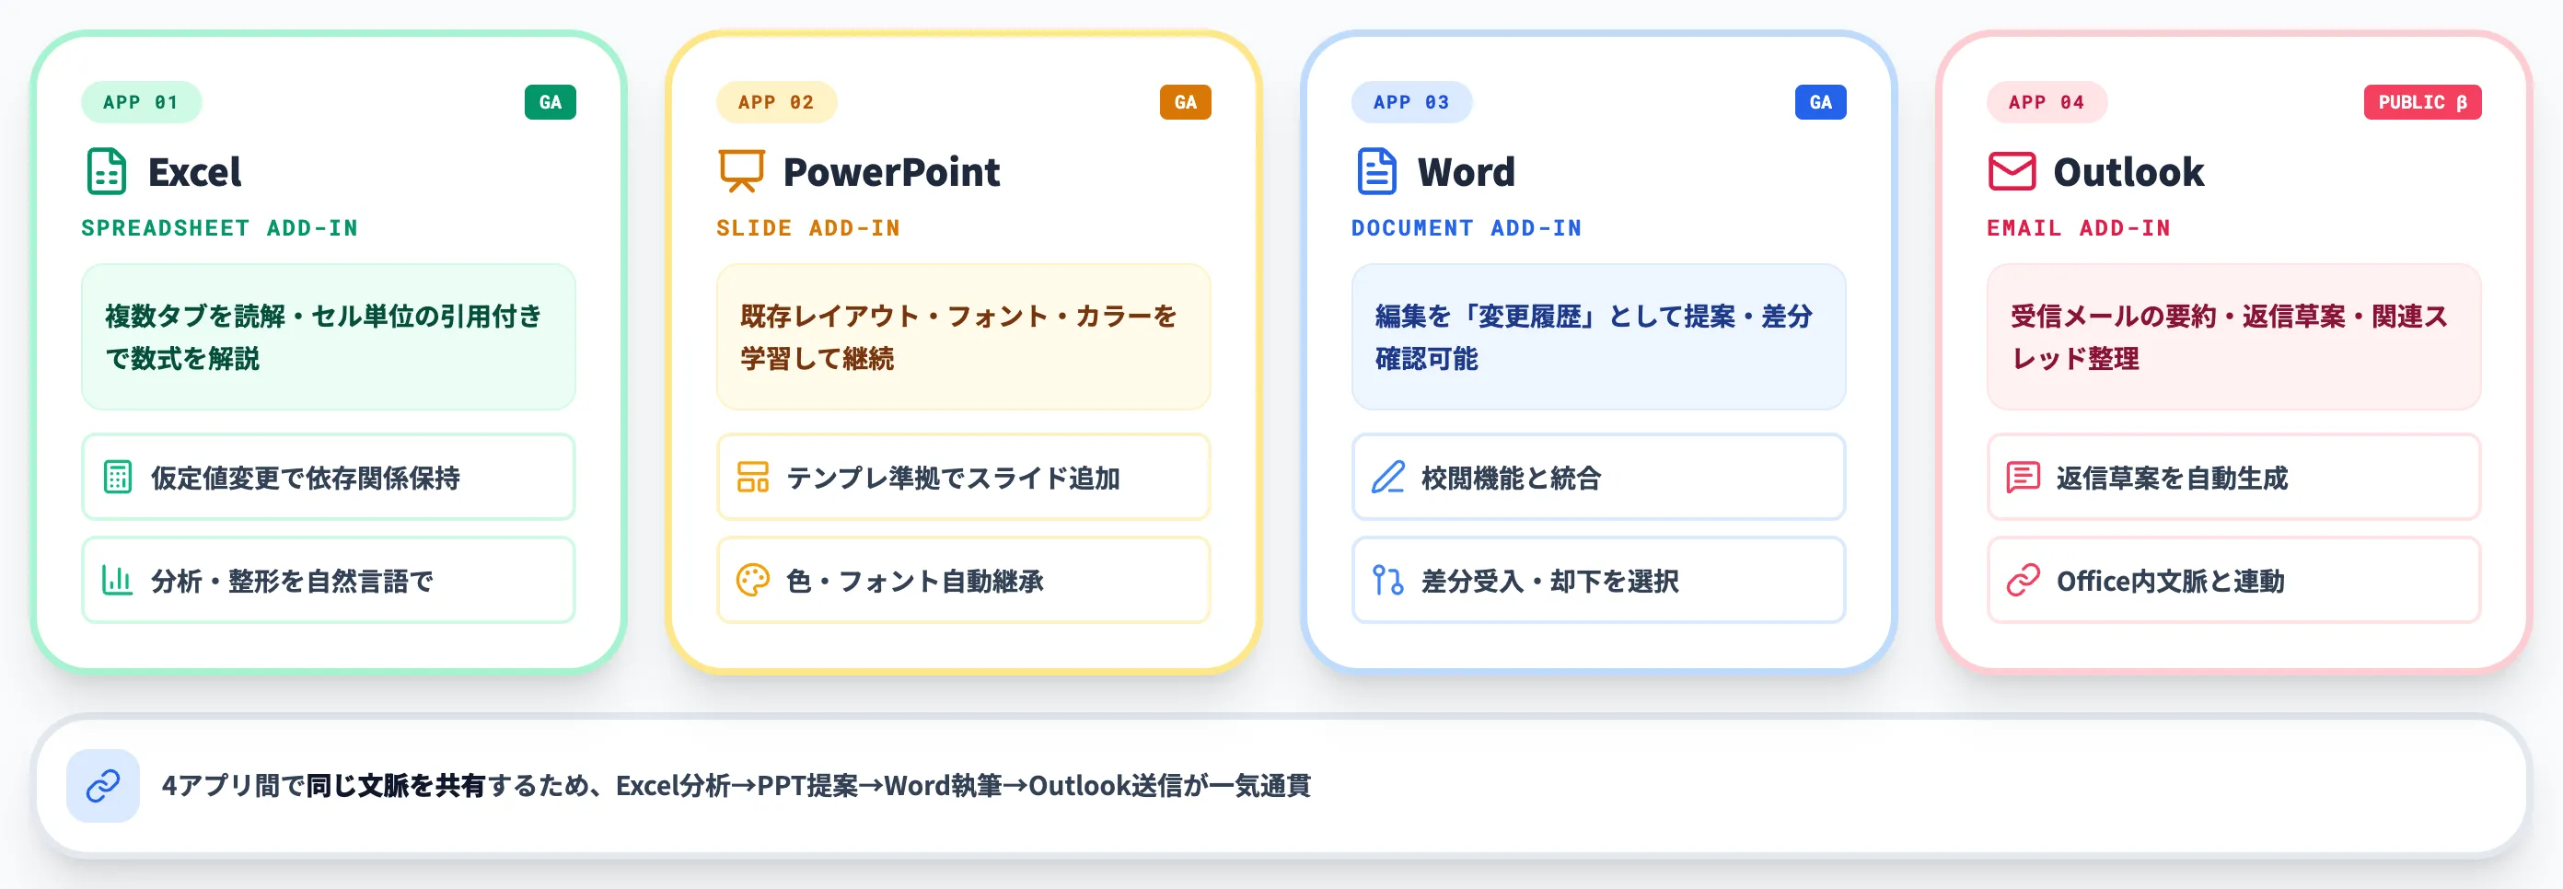Click calculator icon beside 仮定値変更で依存関係保持

pos(118,478)
